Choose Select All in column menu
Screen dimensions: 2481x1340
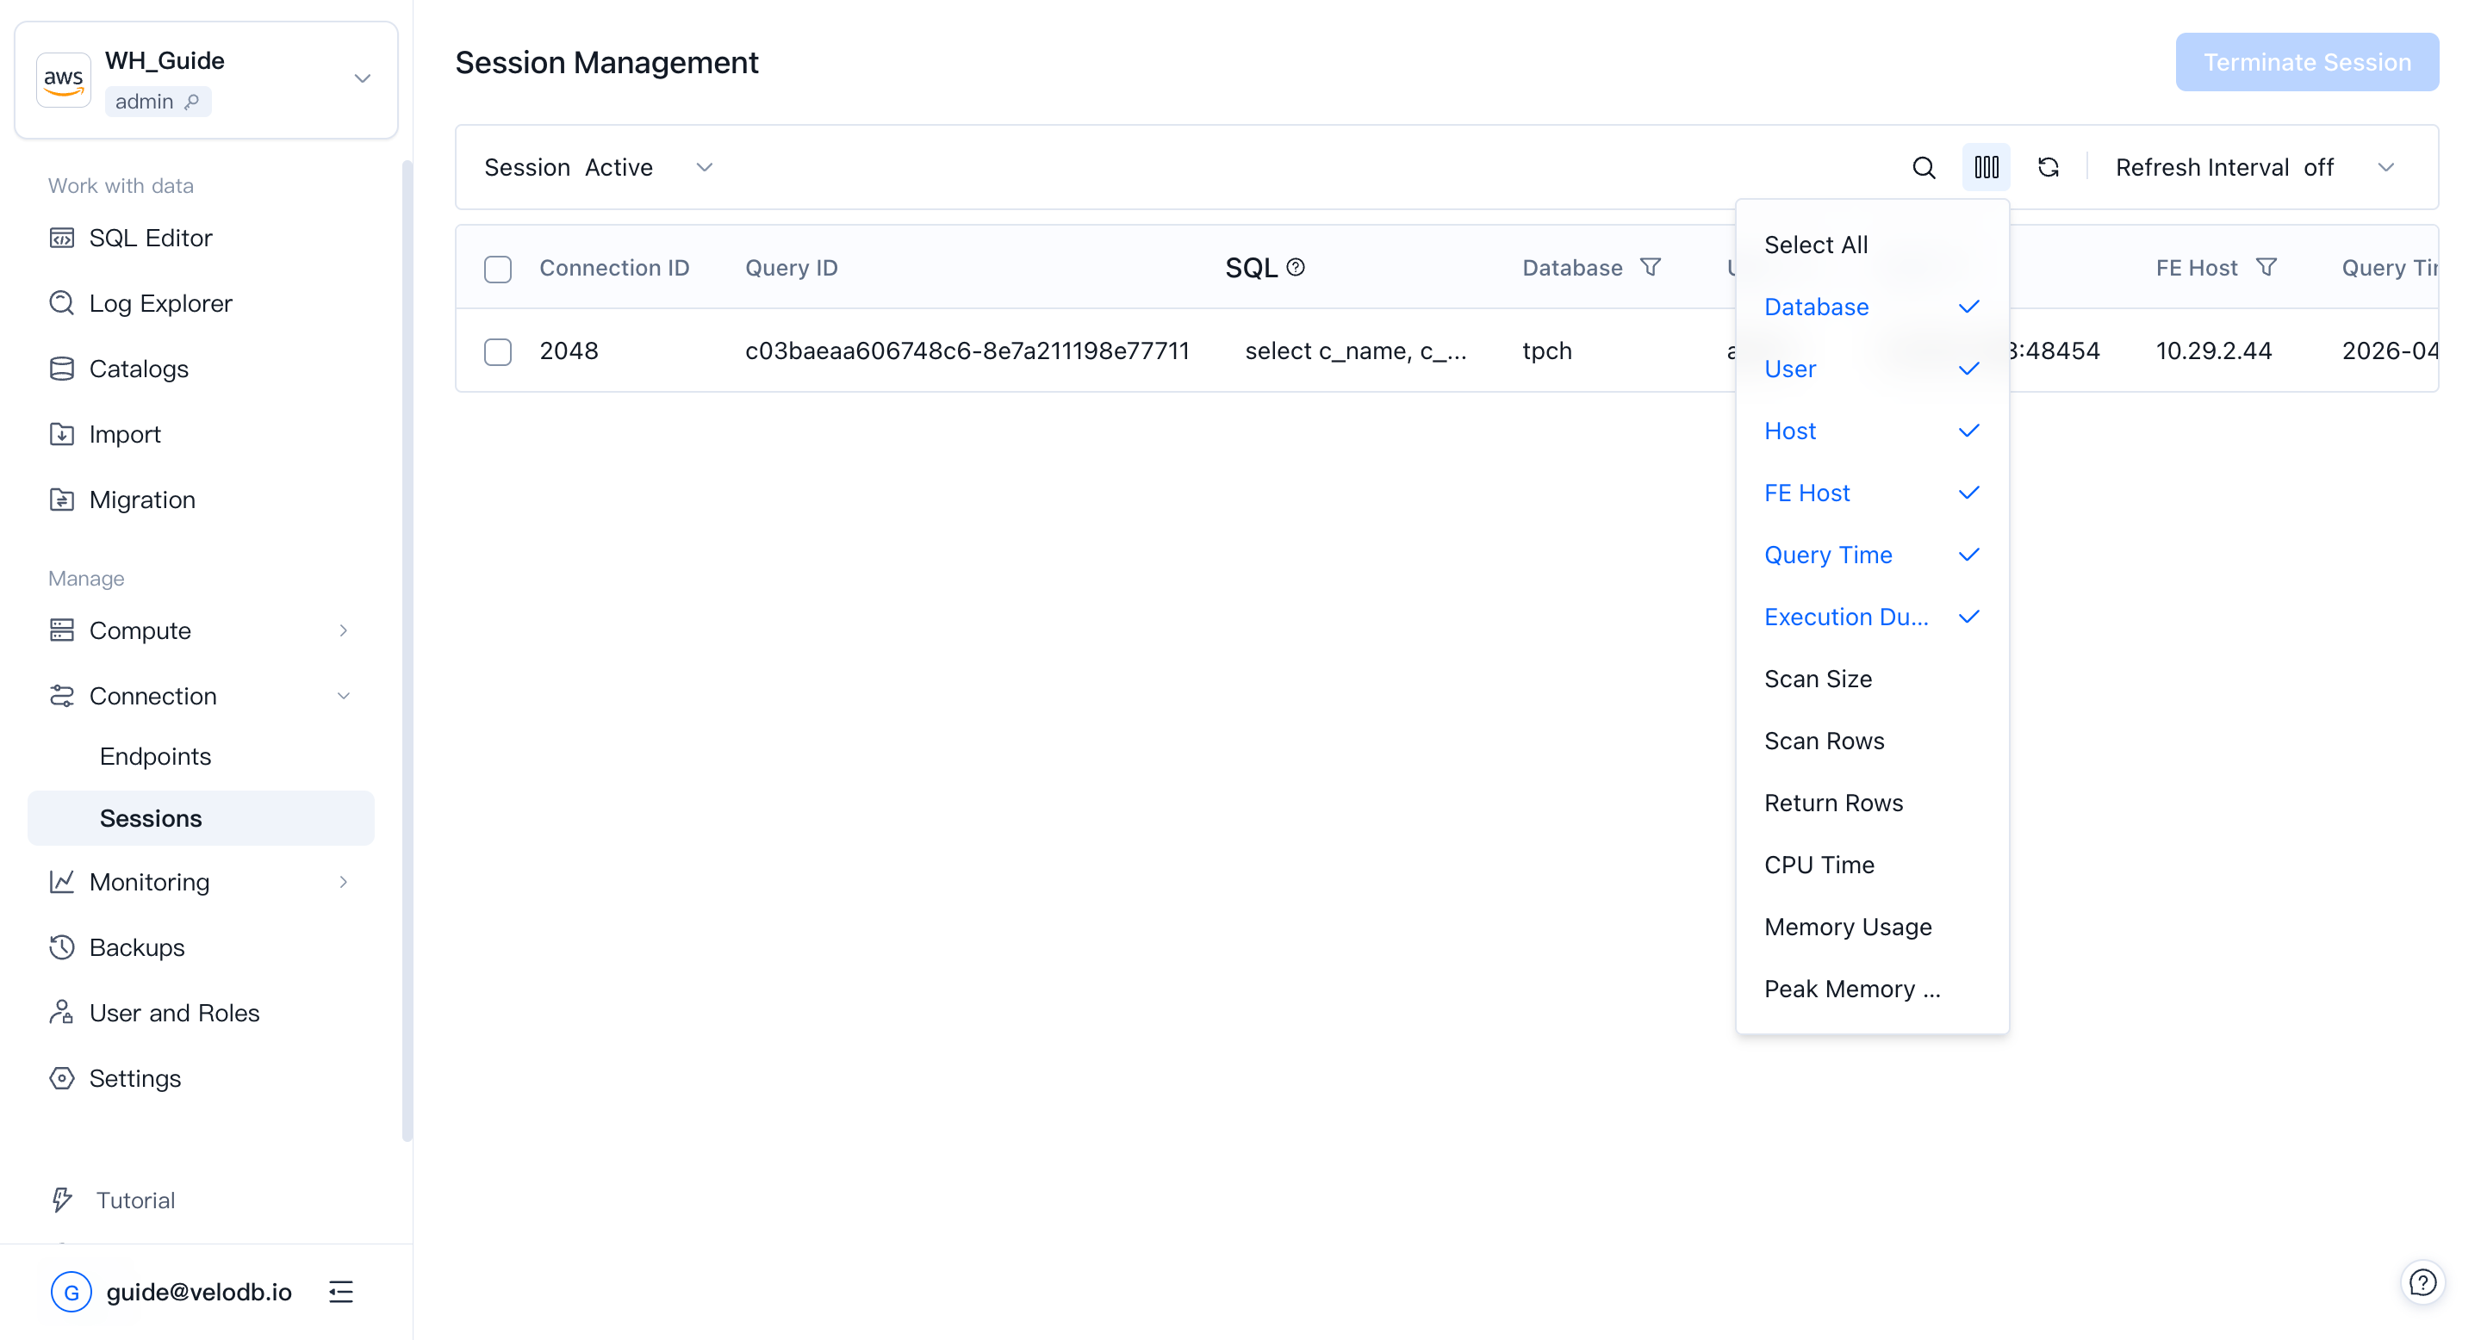1815,245
